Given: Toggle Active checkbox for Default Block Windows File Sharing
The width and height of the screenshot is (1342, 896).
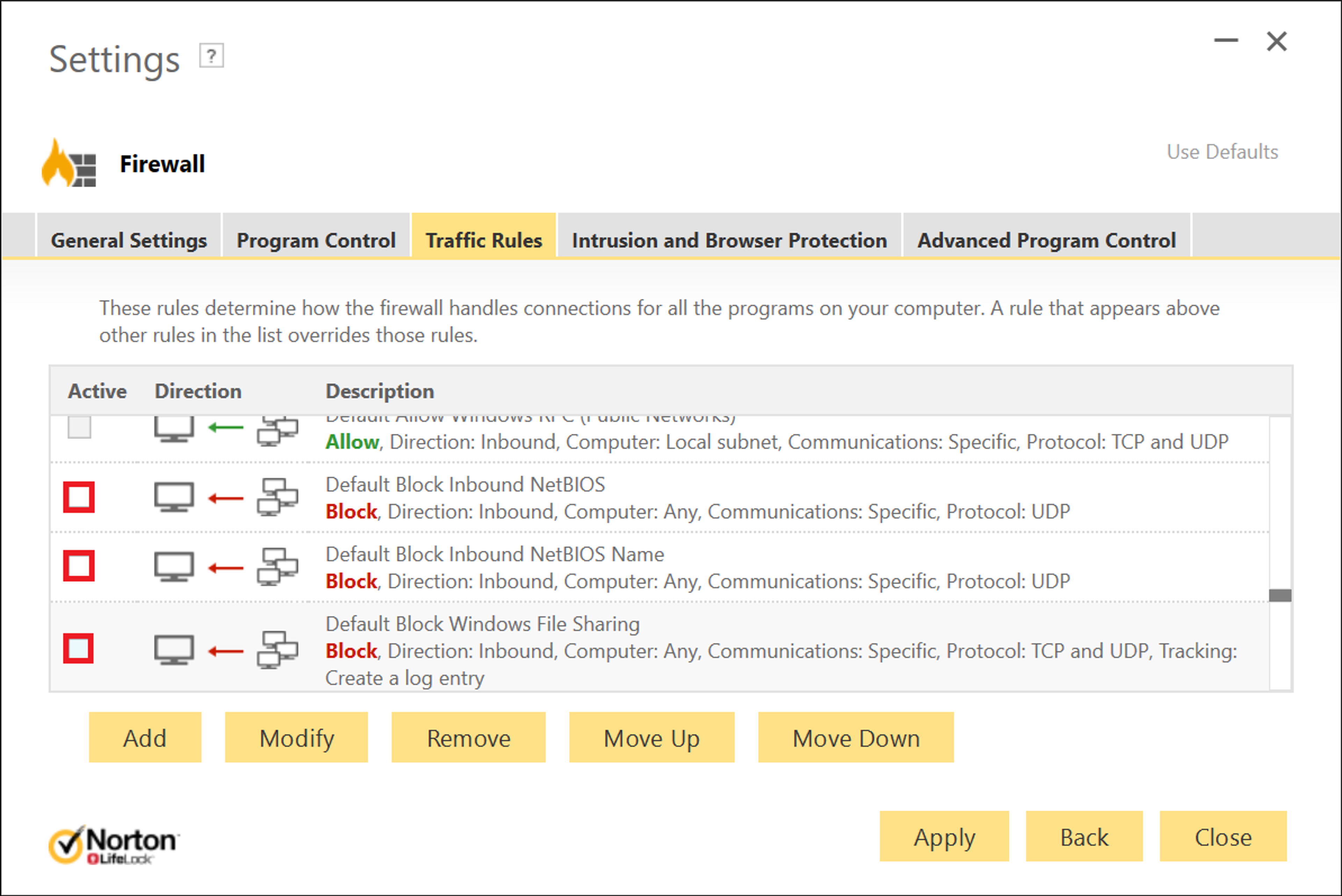Looking at the screenshot, I should point(78,649).
